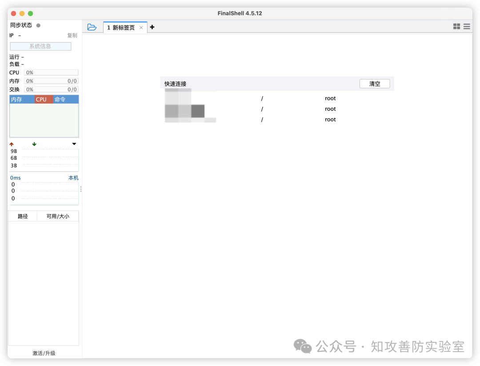Click the CPU usage progress bar
The width and height of the screenshot is (480, 366).
[x=51, y=72]
